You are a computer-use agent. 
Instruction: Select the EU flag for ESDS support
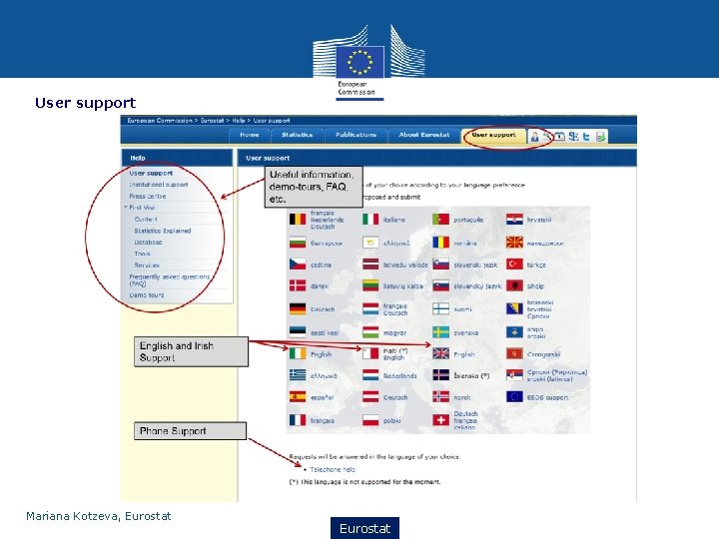(514, 397)
